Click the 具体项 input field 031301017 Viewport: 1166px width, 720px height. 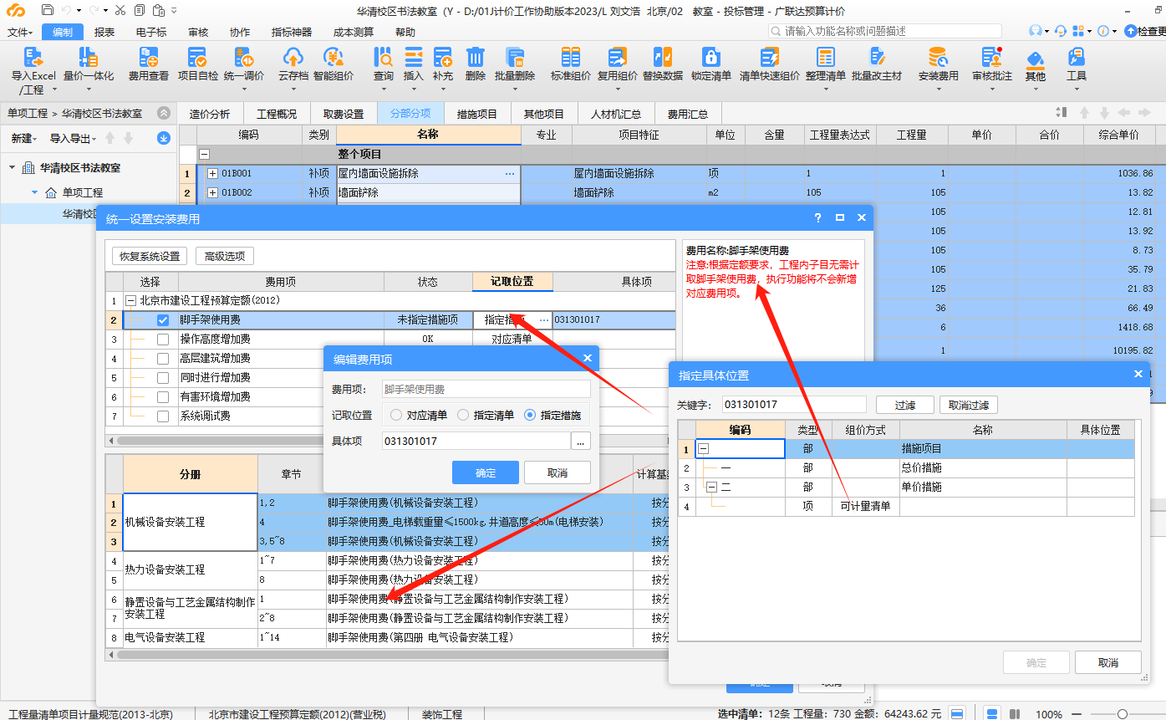click(x=476, y=441)
